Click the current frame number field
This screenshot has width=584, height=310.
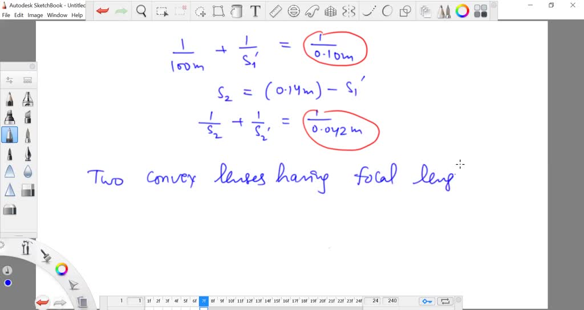[x=135, y=301]
